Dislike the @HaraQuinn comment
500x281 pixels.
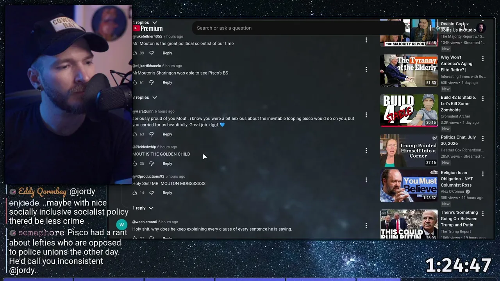152,134
